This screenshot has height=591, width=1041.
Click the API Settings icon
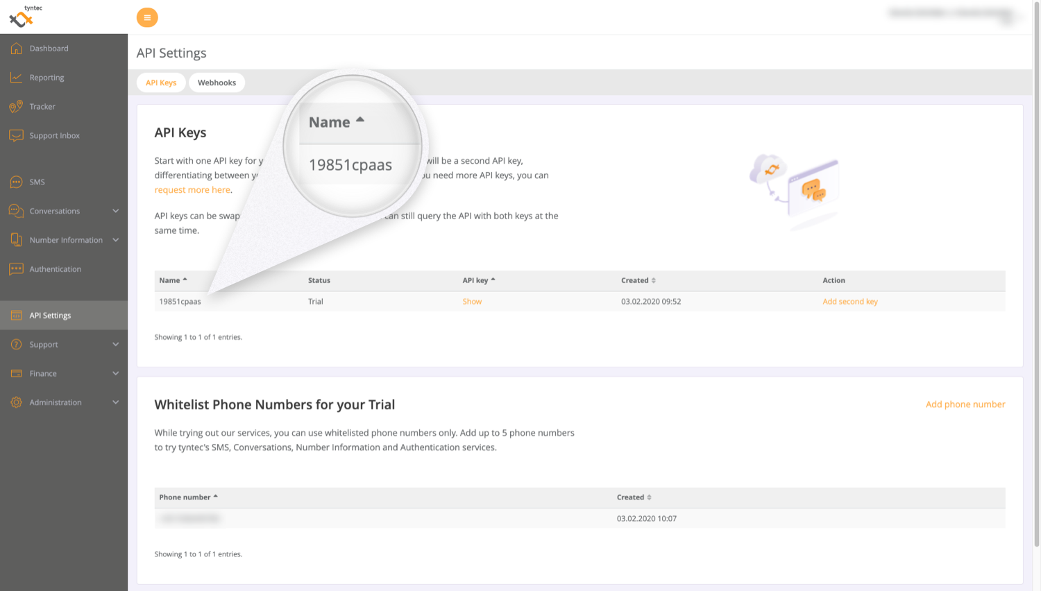[16, 316]
